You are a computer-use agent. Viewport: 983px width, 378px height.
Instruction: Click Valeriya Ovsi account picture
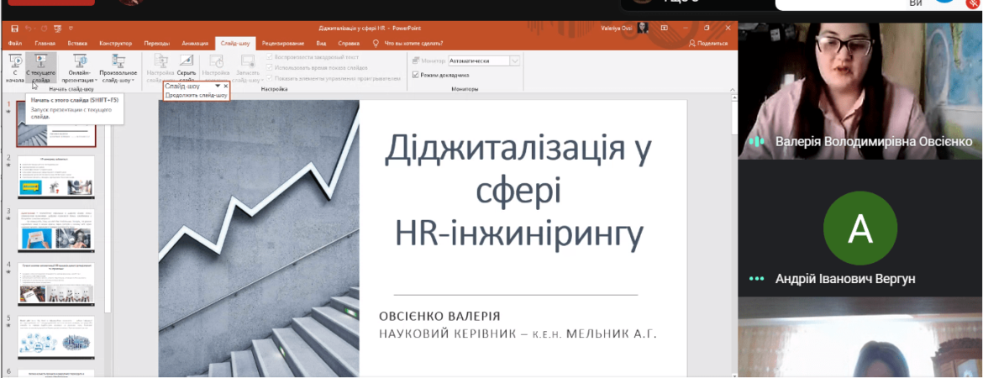pyautogui.click(x=643, y=29)
